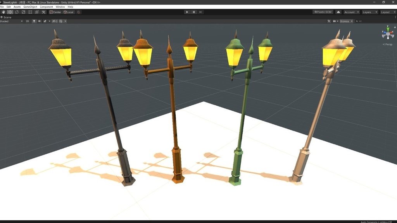Select the Rect tool
This screenshot has height=223, width=397.
click(x=30, y=12)
